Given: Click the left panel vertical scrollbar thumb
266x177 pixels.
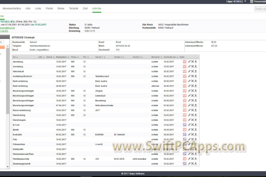Looking at the screenshot, I should point(8,81).
